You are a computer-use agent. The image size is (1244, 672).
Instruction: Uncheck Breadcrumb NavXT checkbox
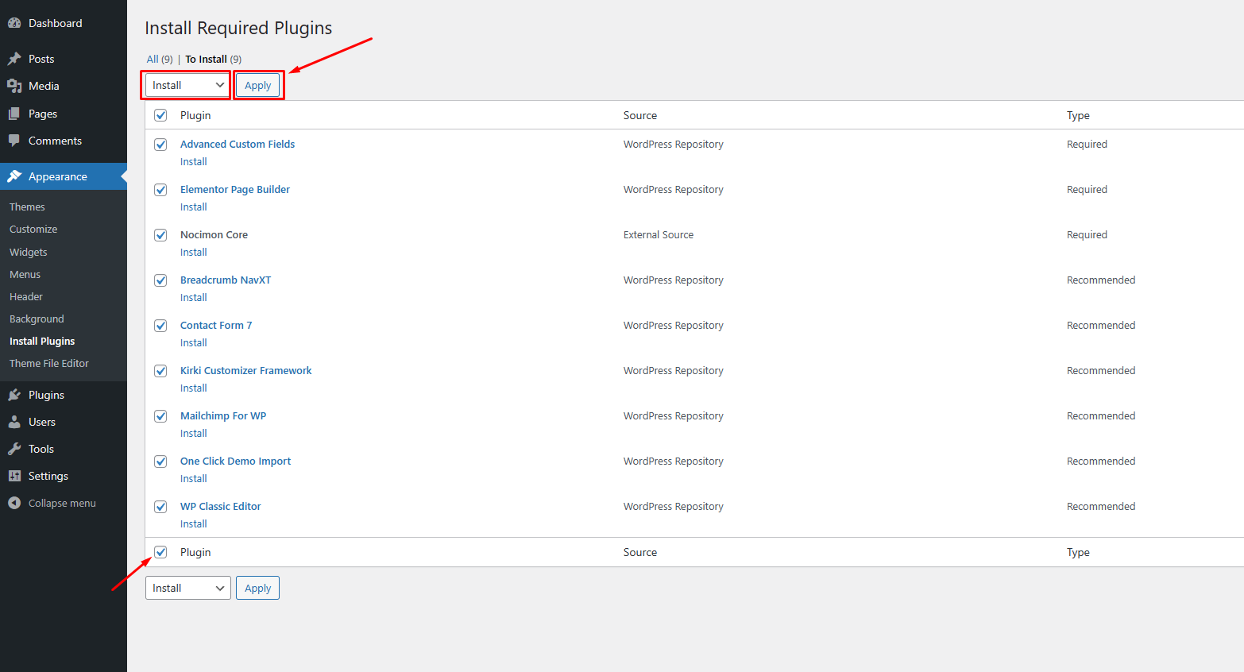[x=160, y=280]
